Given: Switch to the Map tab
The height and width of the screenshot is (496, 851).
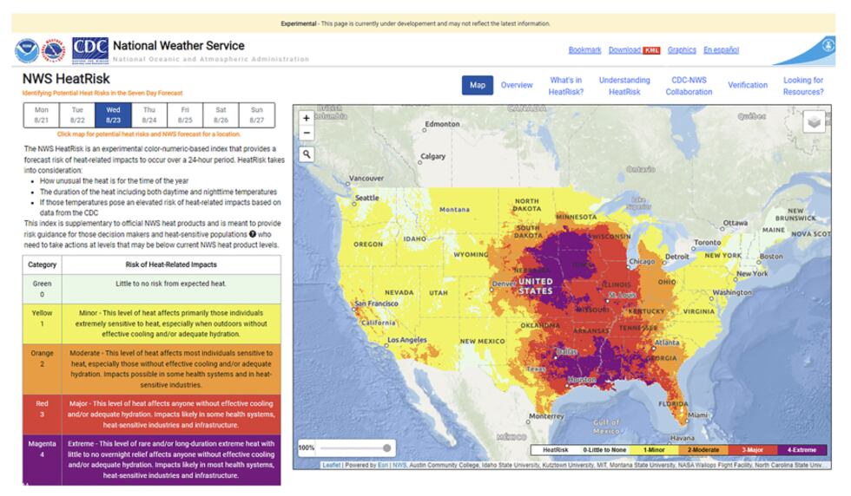Looking at the screenshot, I should click(478, 85).
